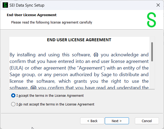Click inside the license agreement text body
This screenshot has height=129, width=164.
[x=79, y=71]
